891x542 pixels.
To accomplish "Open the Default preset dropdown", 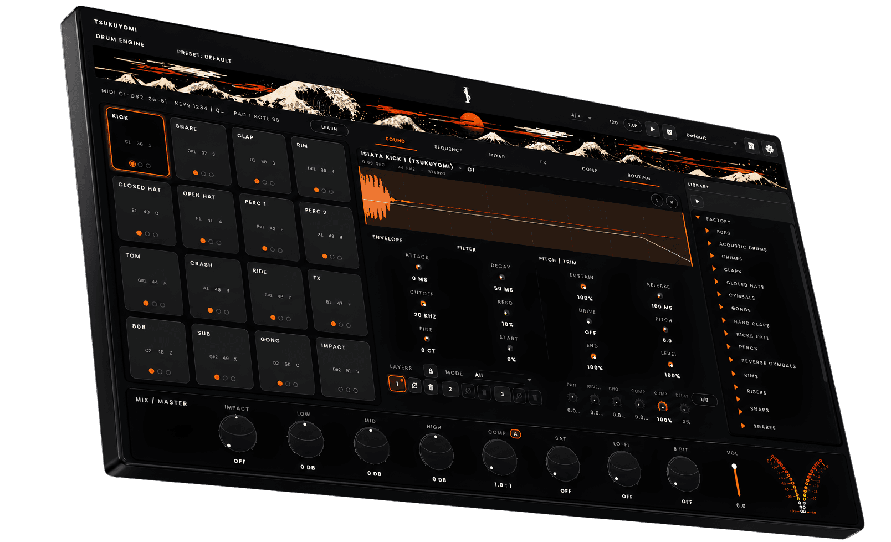I will tap(711, 139).
